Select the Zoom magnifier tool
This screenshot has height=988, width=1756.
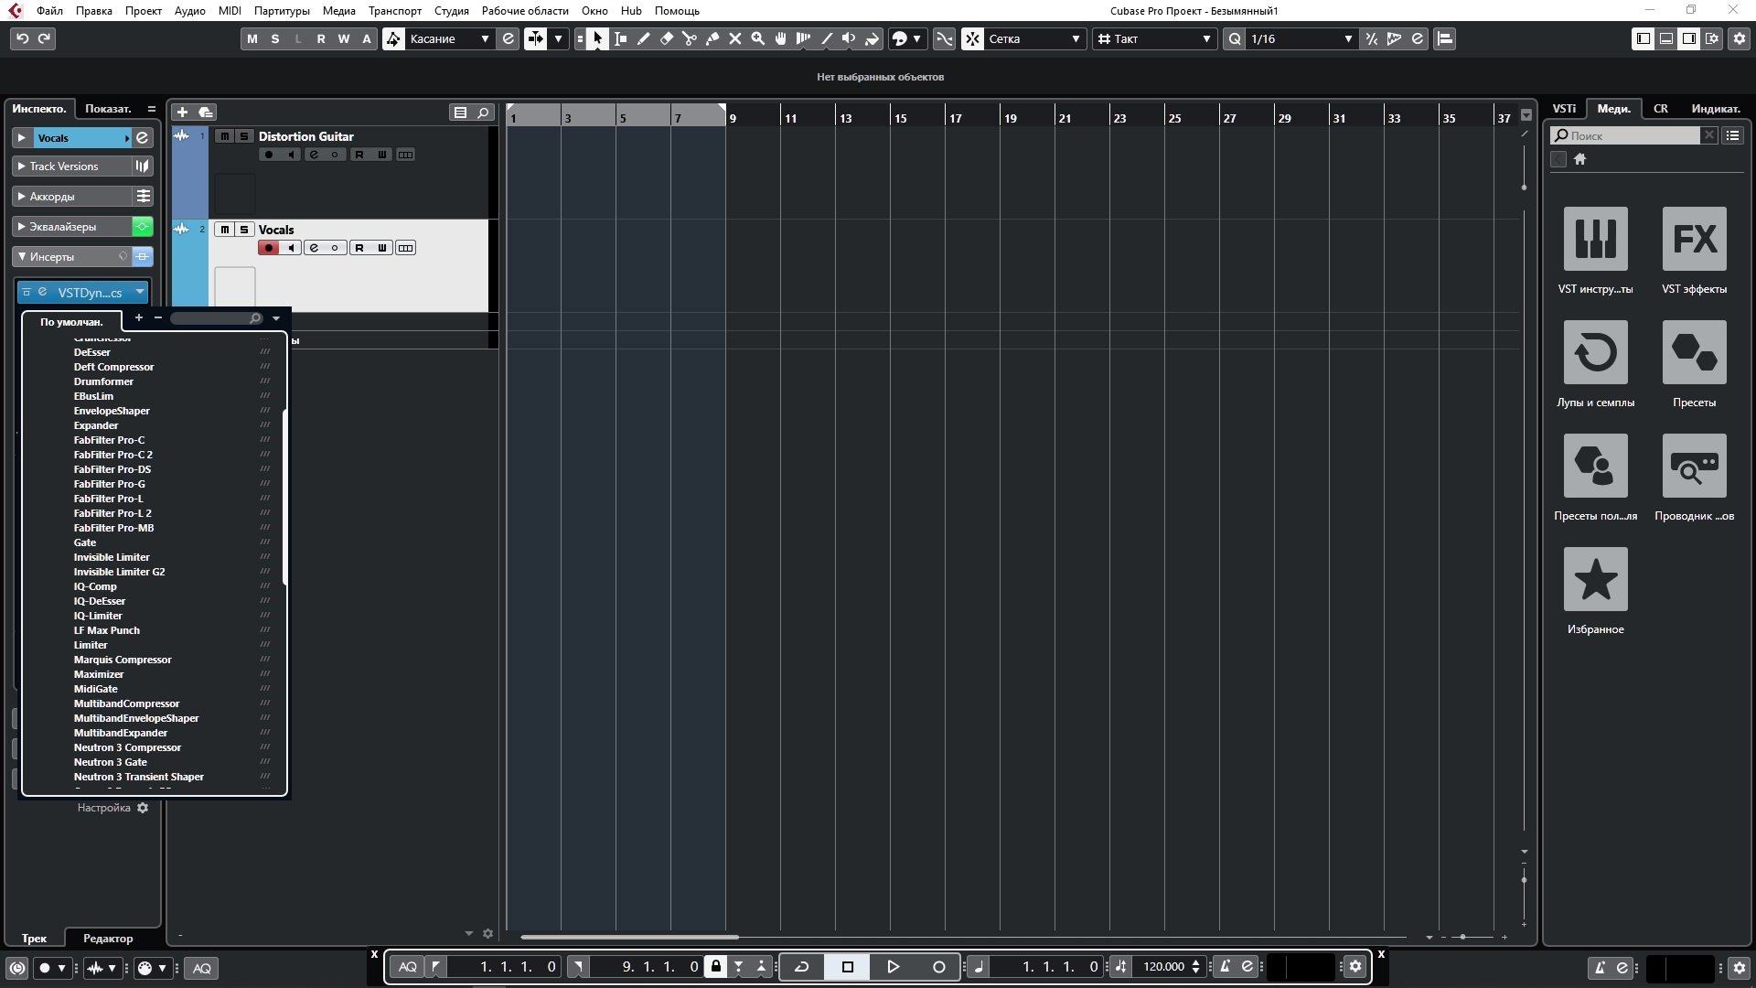[757, 38]
